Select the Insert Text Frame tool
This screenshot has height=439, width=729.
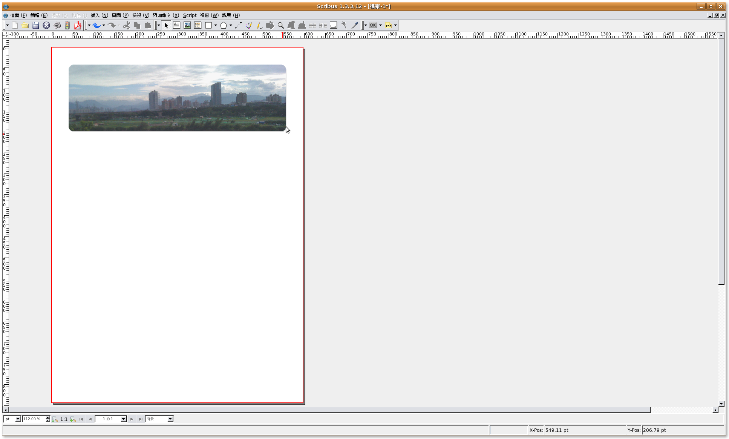pos(176,25)
